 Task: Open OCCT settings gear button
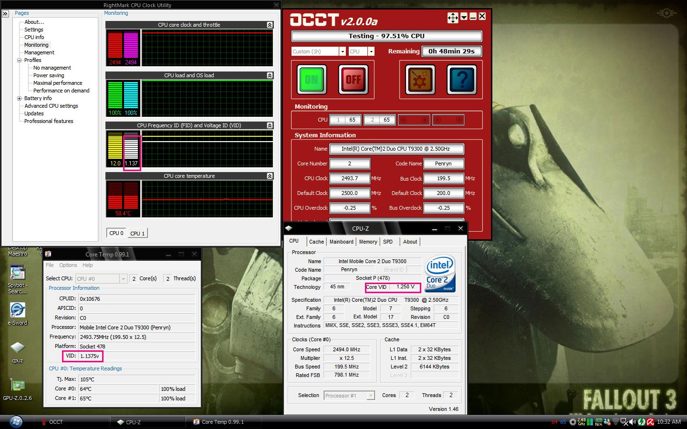tap(420, 79)
